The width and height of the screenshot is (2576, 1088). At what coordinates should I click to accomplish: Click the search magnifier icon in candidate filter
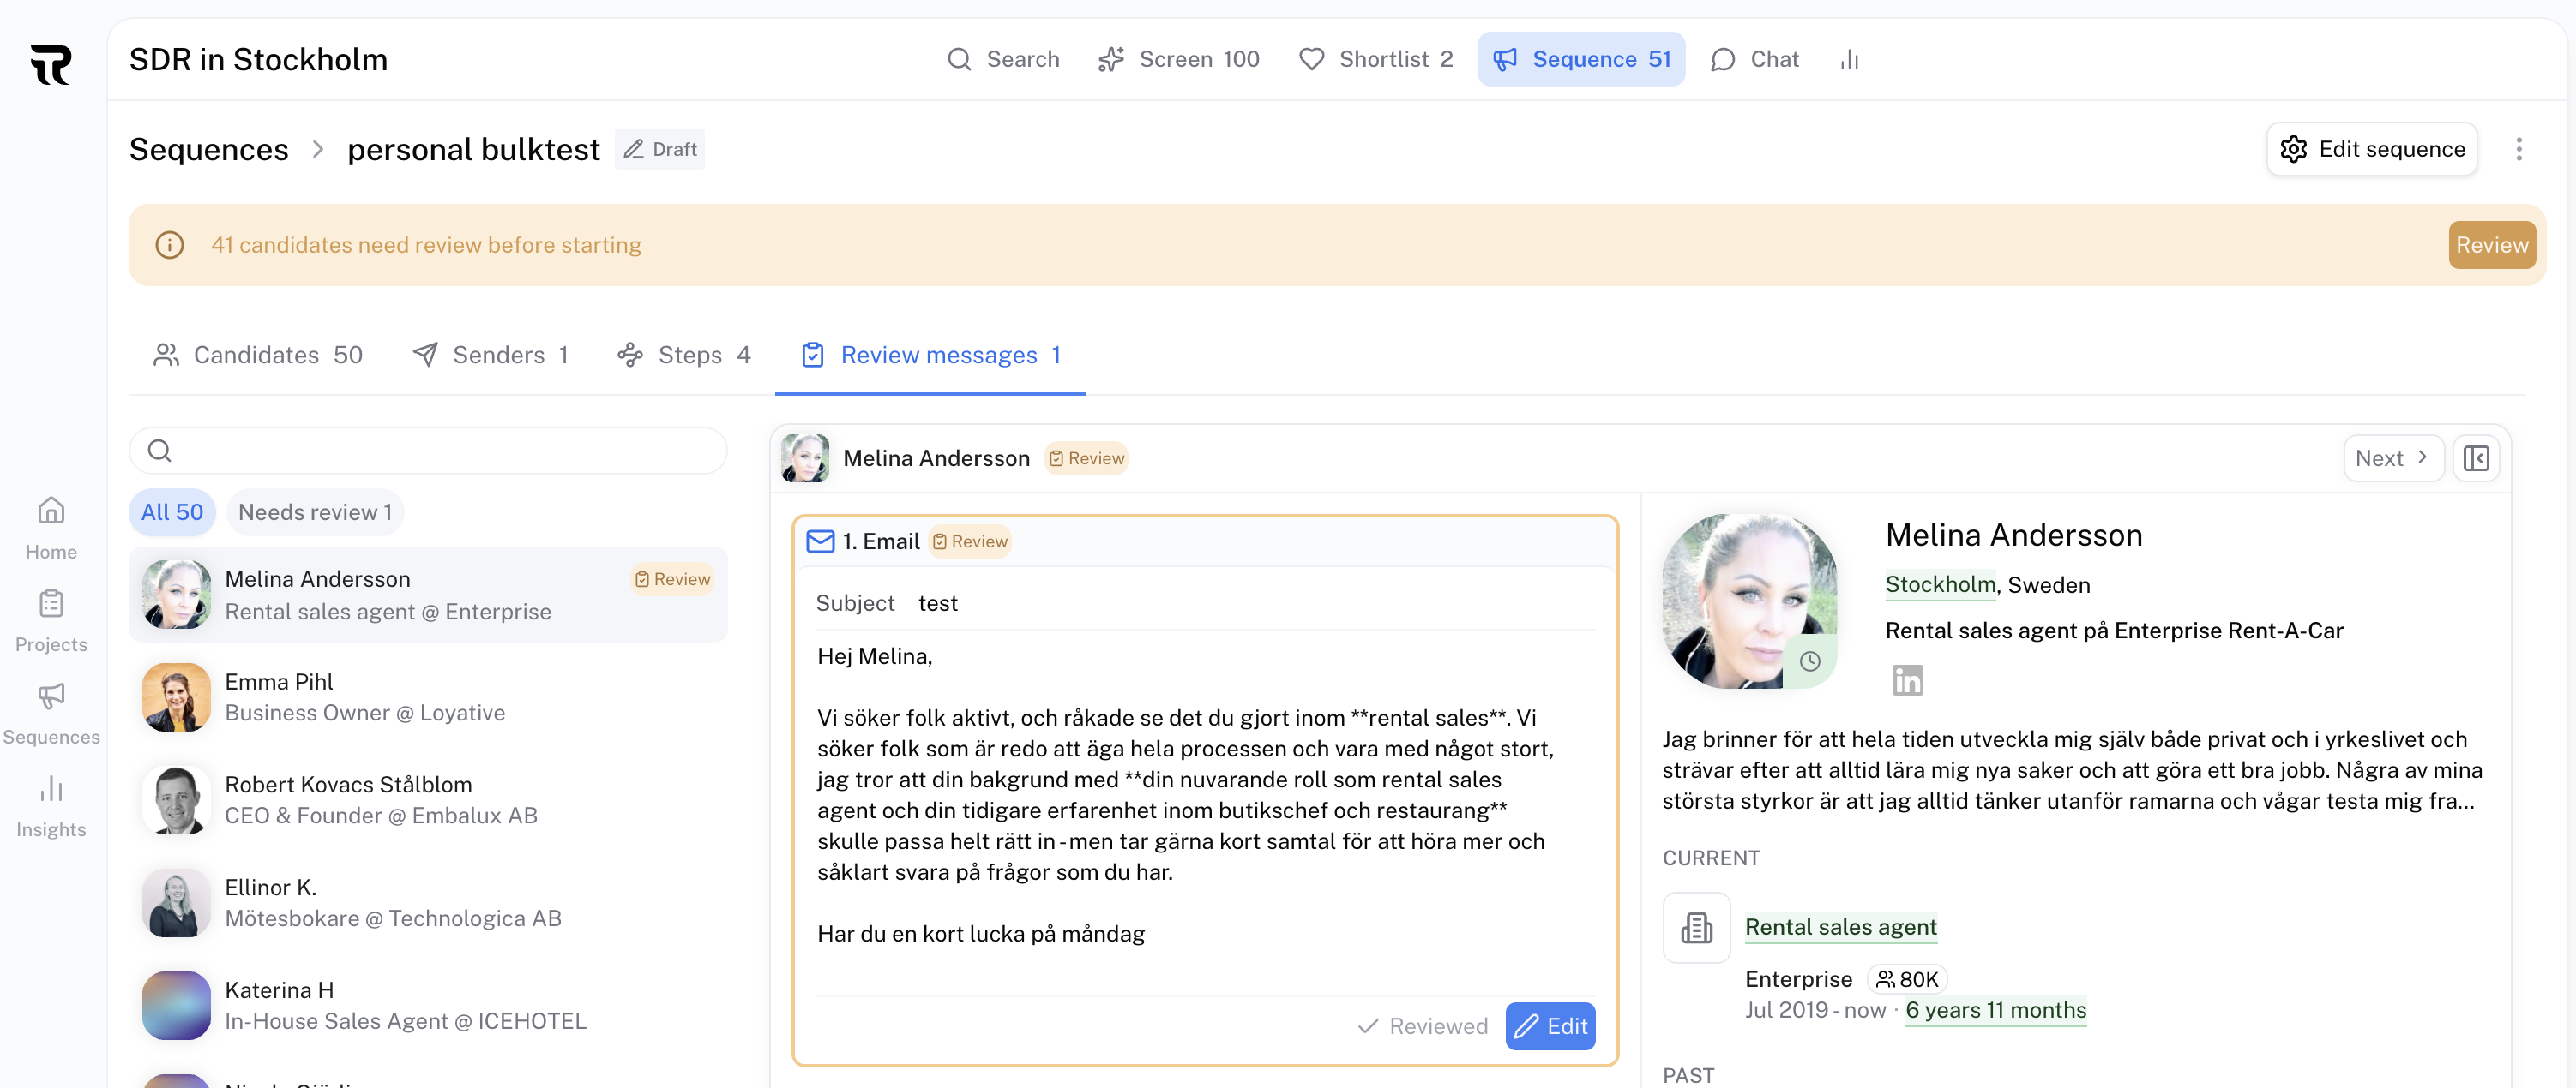pos(160,451)
